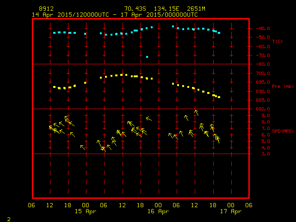Click the T(C) temperature axis label
This screenshot has width=296, height=222.
click(277, 41)
